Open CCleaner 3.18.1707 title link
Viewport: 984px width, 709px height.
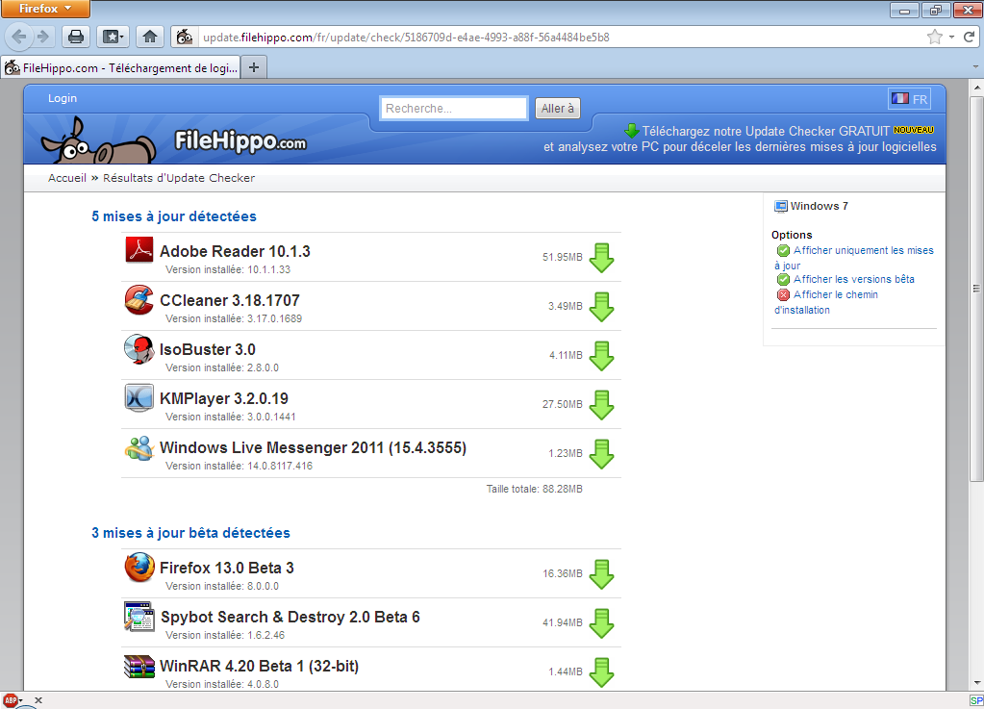pos(230,300)
